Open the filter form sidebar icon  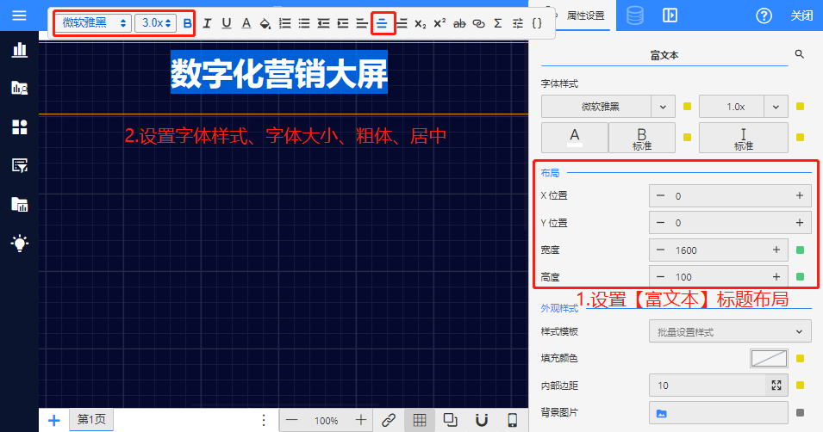tap(20, 166)
